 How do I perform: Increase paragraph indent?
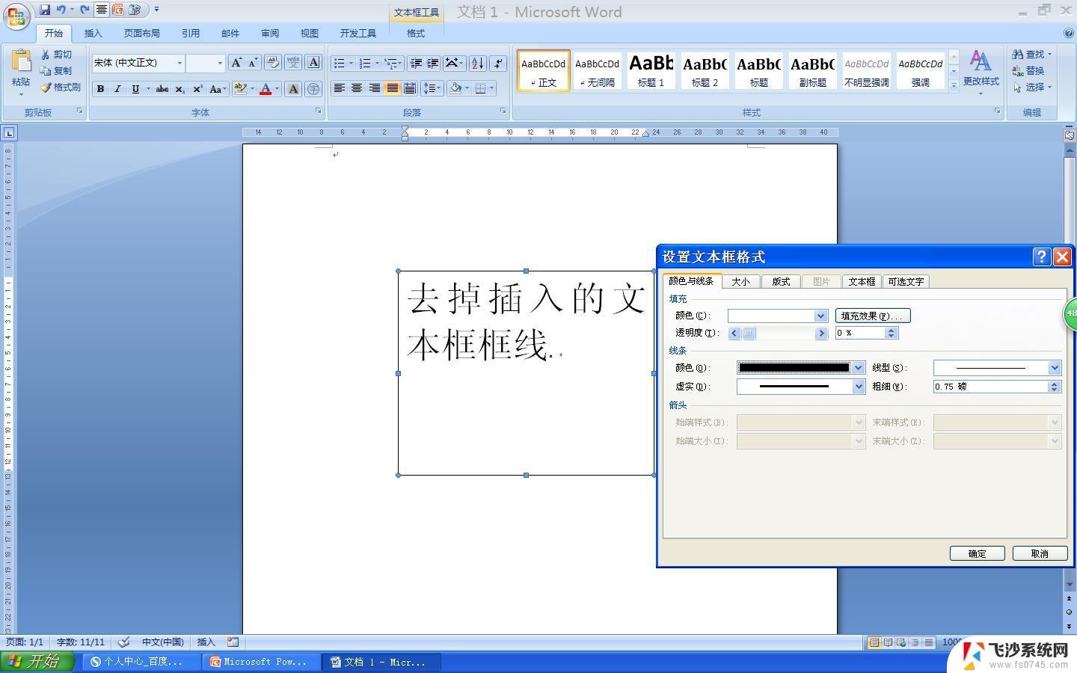(432, 63)
